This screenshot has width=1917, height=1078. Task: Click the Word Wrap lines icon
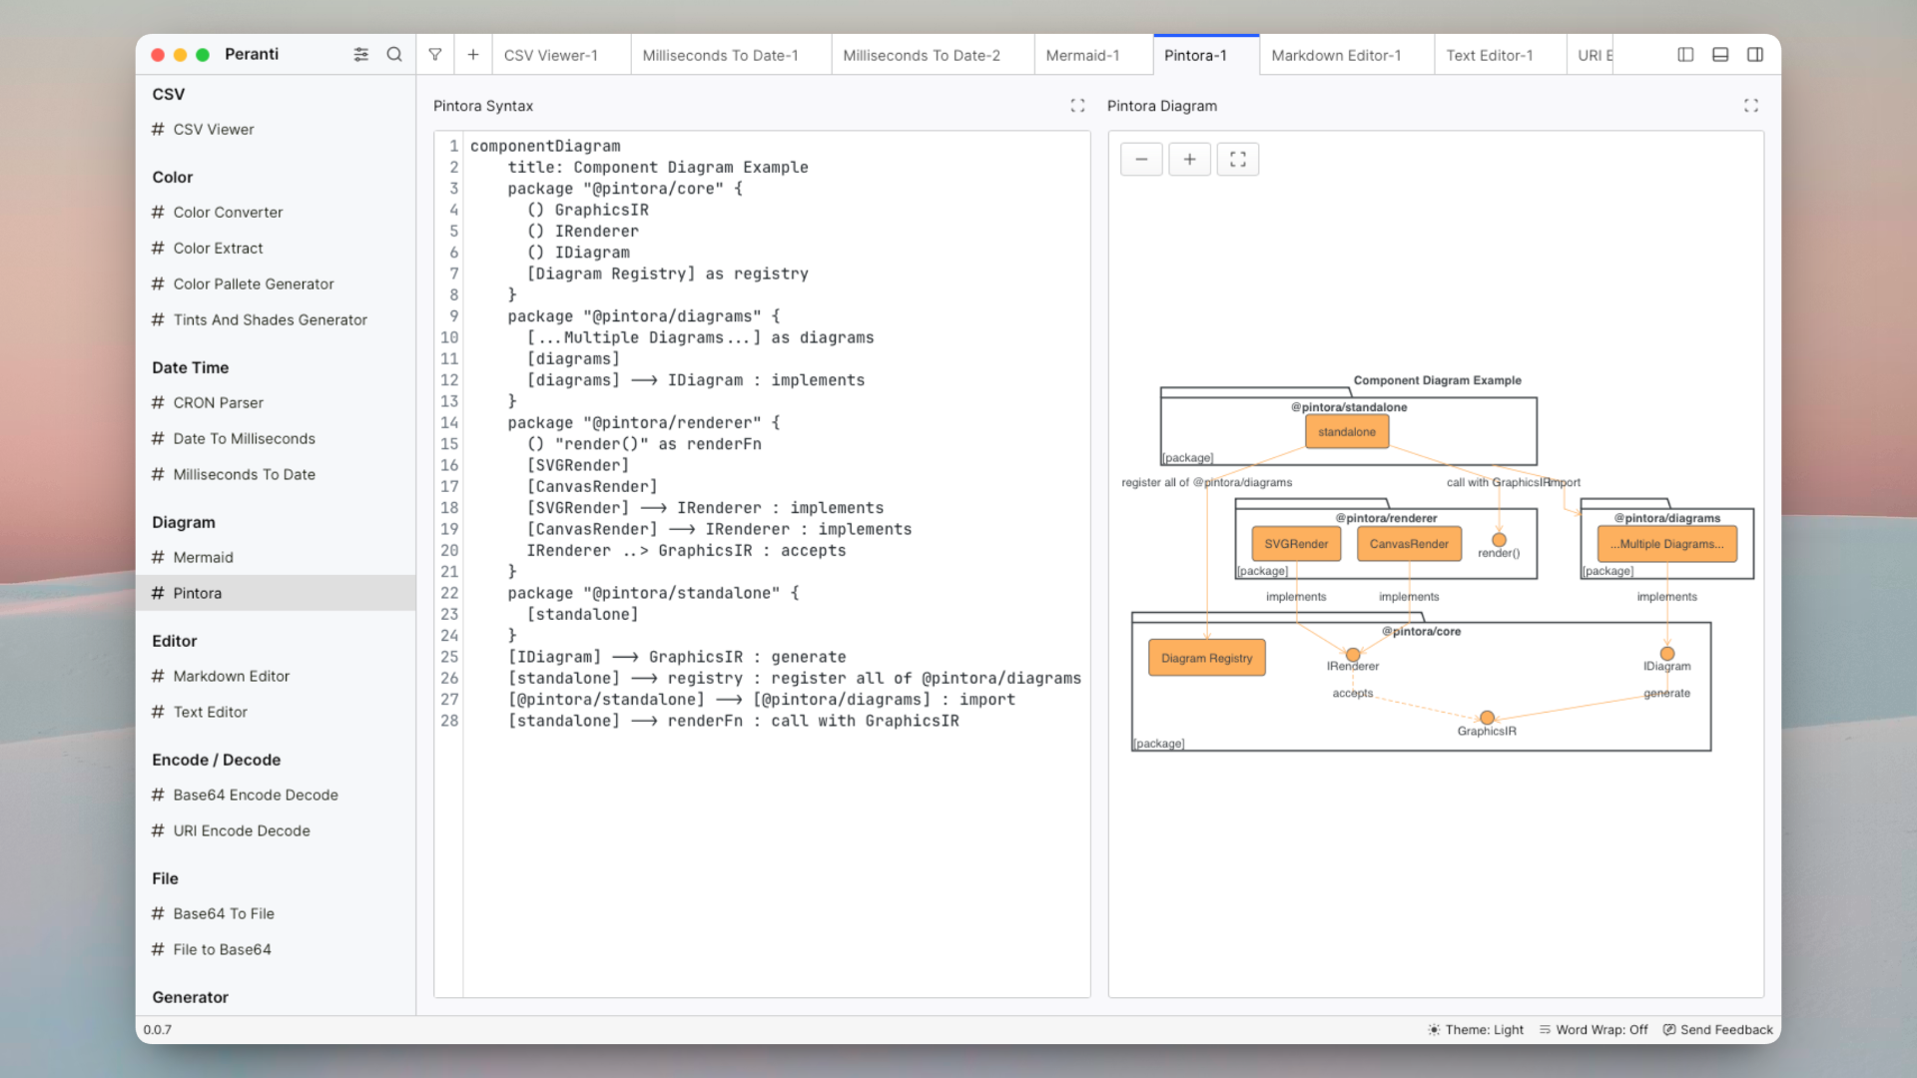[x=1545, y=1030]
